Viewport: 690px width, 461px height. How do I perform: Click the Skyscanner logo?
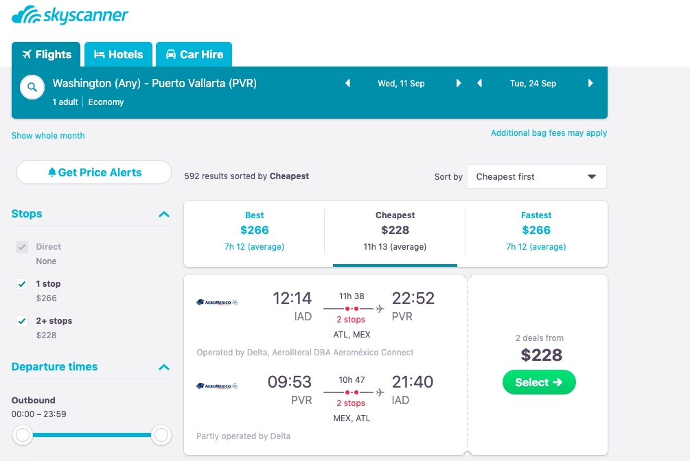point(70,14)
